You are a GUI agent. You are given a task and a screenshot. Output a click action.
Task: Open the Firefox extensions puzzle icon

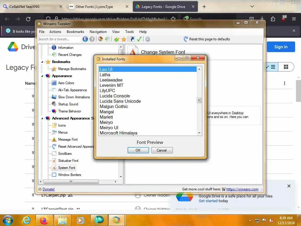[273, 19]
